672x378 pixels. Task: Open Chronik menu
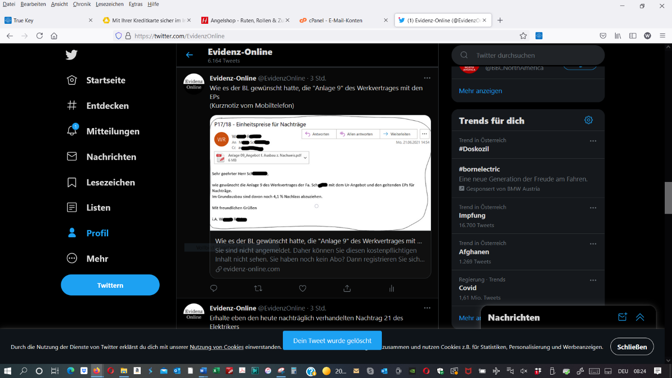coord(82,4)
